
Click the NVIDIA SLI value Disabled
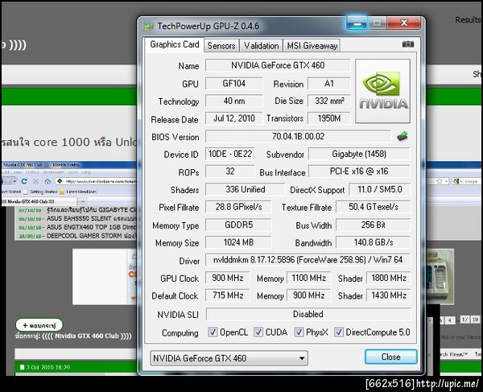[308, 314]
